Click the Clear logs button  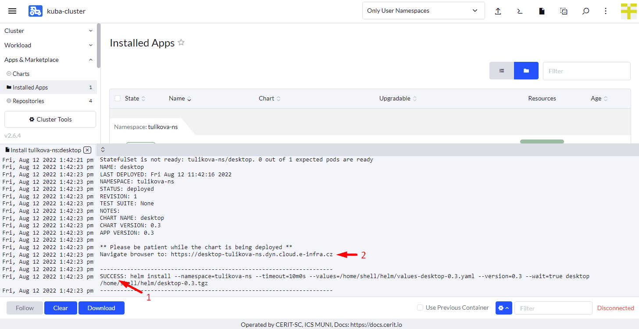pos(61,308)
